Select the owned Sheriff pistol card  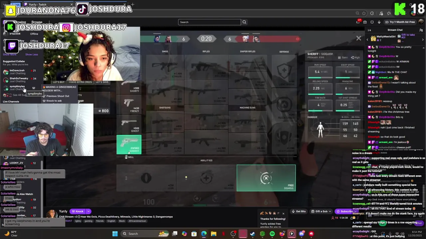pyautogui.click(x=129, y=145)
